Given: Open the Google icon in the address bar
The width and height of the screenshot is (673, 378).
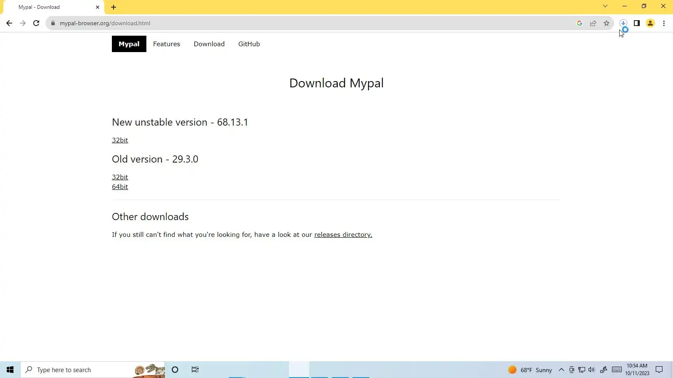Looking at the screenshot, I should point(580,23).
